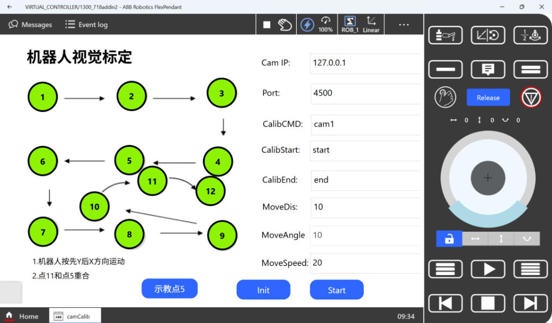Click the motors-on lightning bolt icon

pos(308,24)
